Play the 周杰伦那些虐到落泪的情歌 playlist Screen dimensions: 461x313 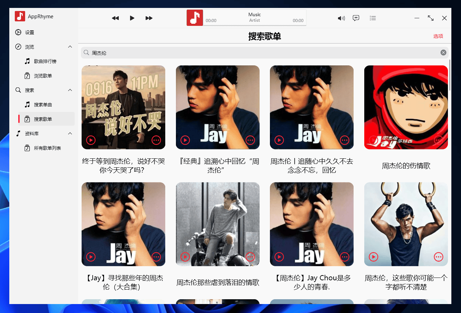point(185,257)
